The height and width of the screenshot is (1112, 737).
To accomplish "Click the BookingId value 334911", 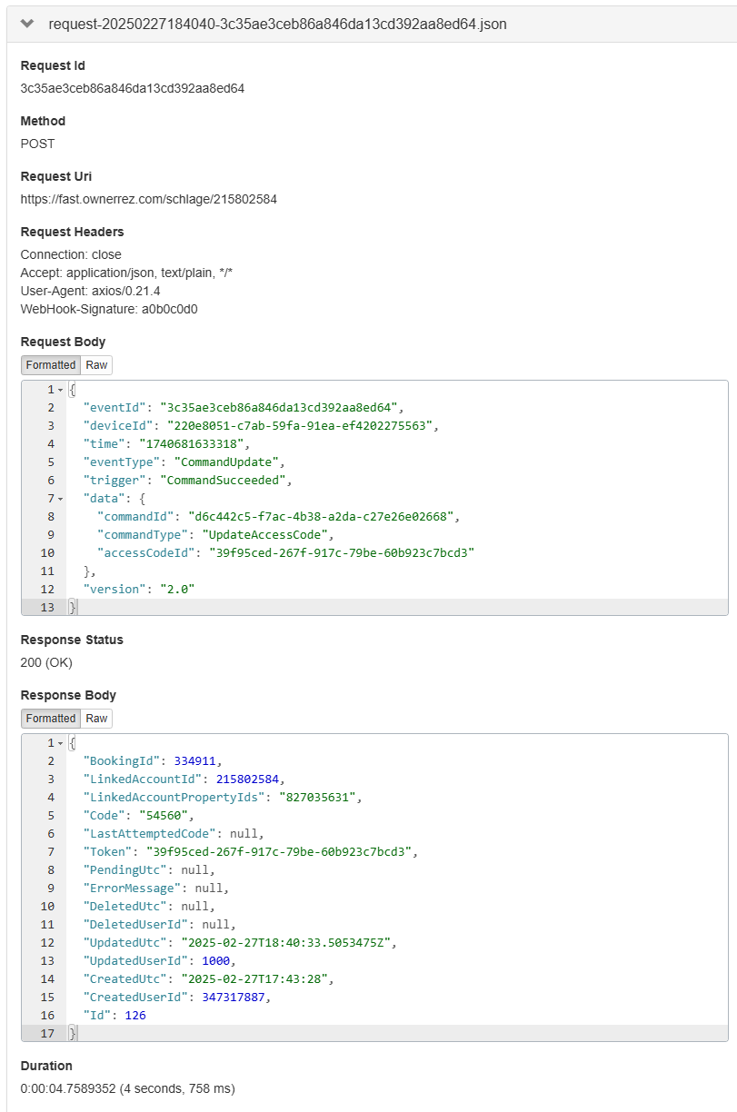I will click(197, 761).
